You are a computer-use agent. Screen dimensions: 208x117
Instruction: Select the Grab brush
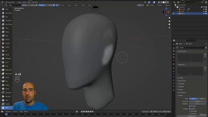click(6, 66)
